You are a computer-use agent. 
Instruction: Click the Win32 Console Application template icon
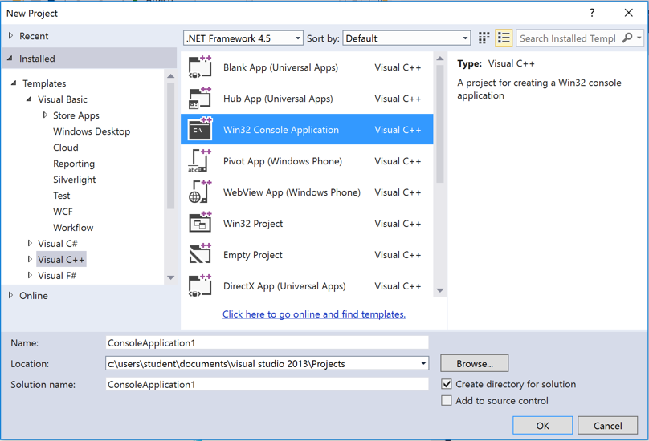[200, 129]
